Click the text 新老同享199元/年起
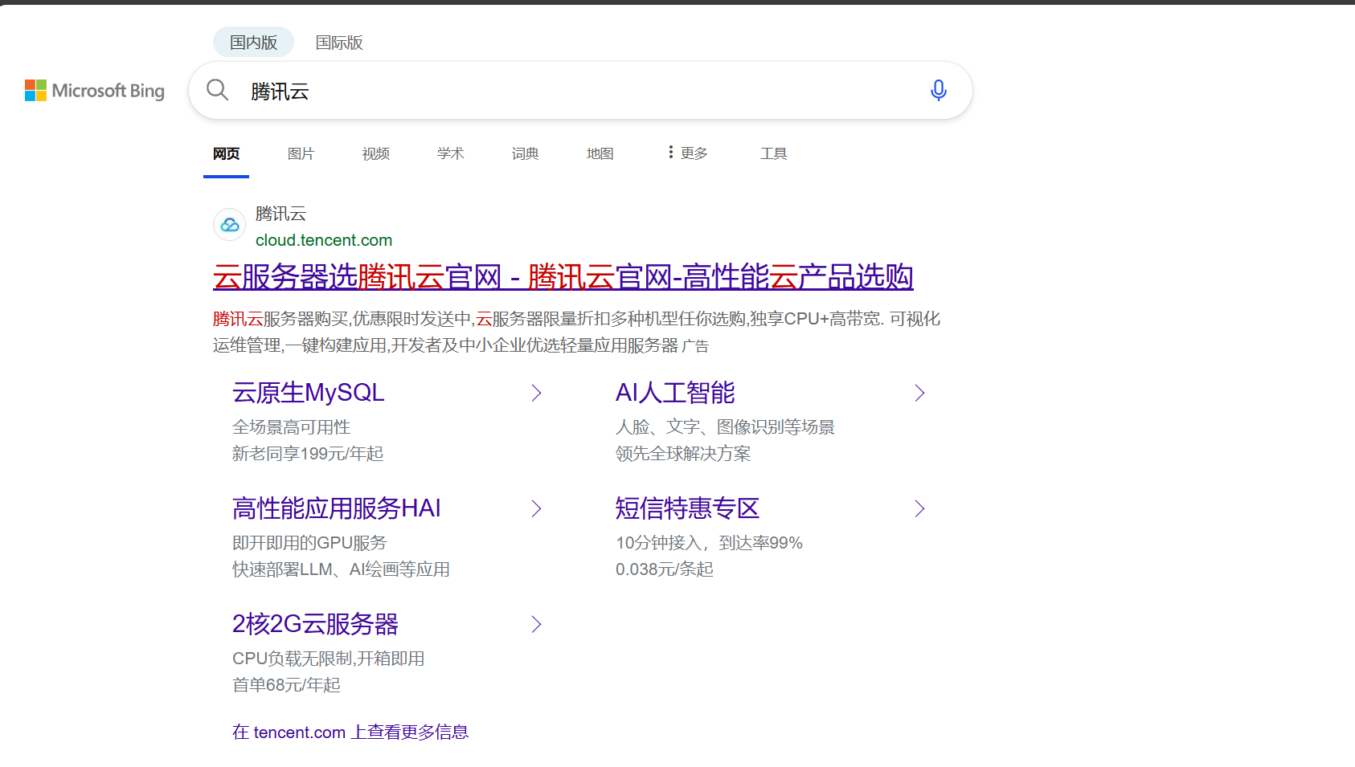This screenshot has height=767, width=1355. (x=308, y=454)
